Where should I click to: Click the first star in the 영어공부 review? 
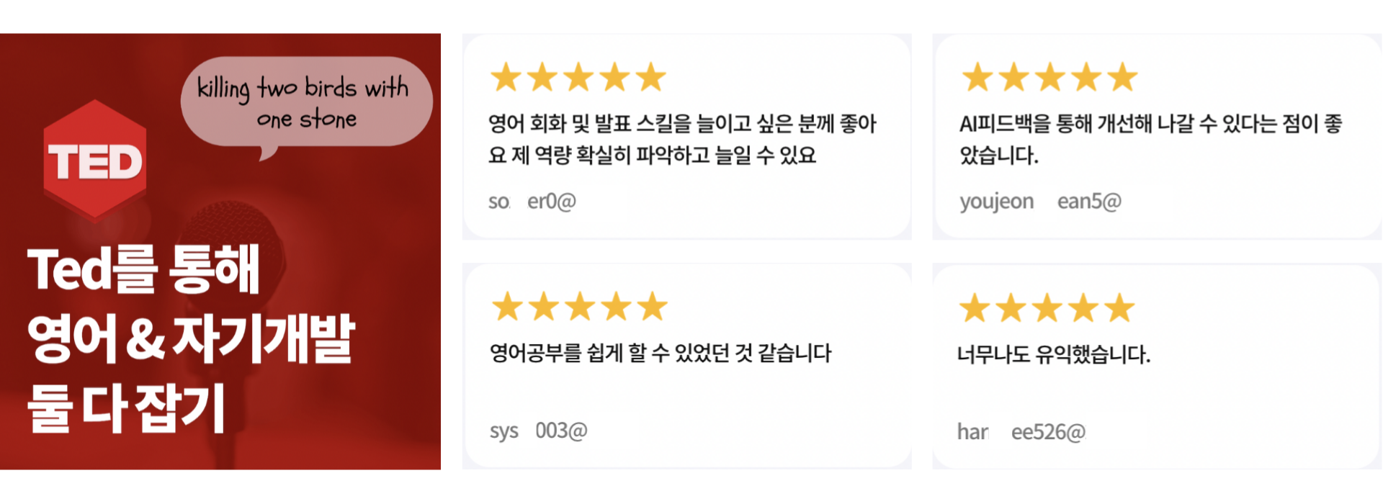coord(507,307)
